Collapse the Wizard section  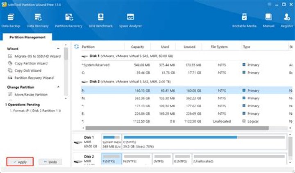point(58,49)
